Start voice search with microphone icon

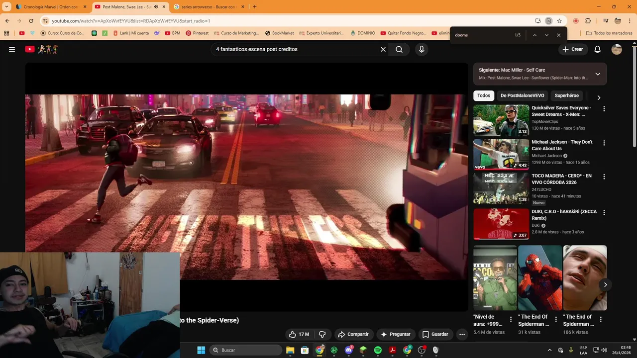pyautogui.click(x=422, y=49)
